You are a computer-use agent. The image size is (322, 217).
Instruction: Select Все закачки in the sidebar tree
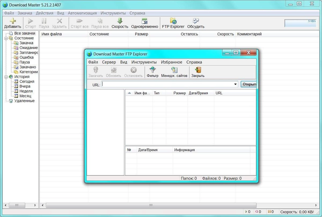click(25, 33)
